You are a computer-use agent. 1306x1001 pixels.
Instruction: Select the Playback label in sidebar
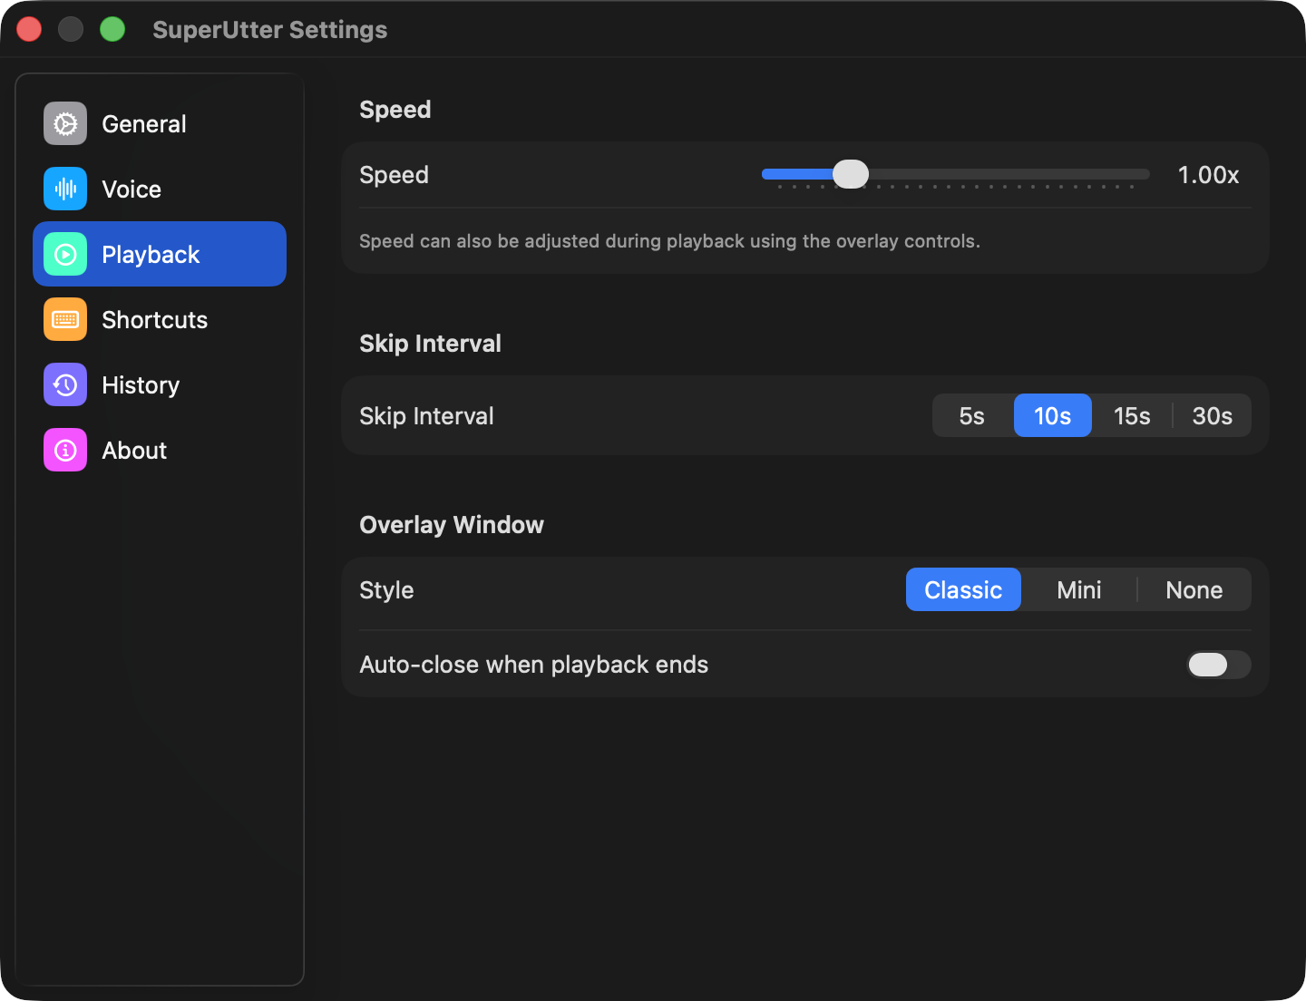click(151, 255)
